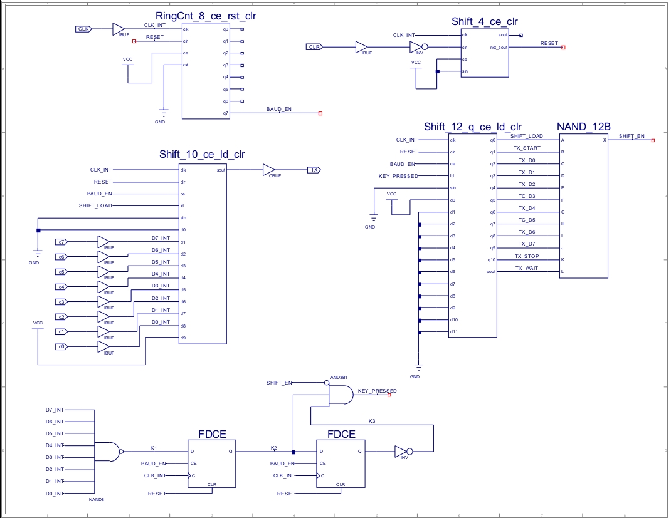Click the NAND8 gate symbol

point(109,451)
